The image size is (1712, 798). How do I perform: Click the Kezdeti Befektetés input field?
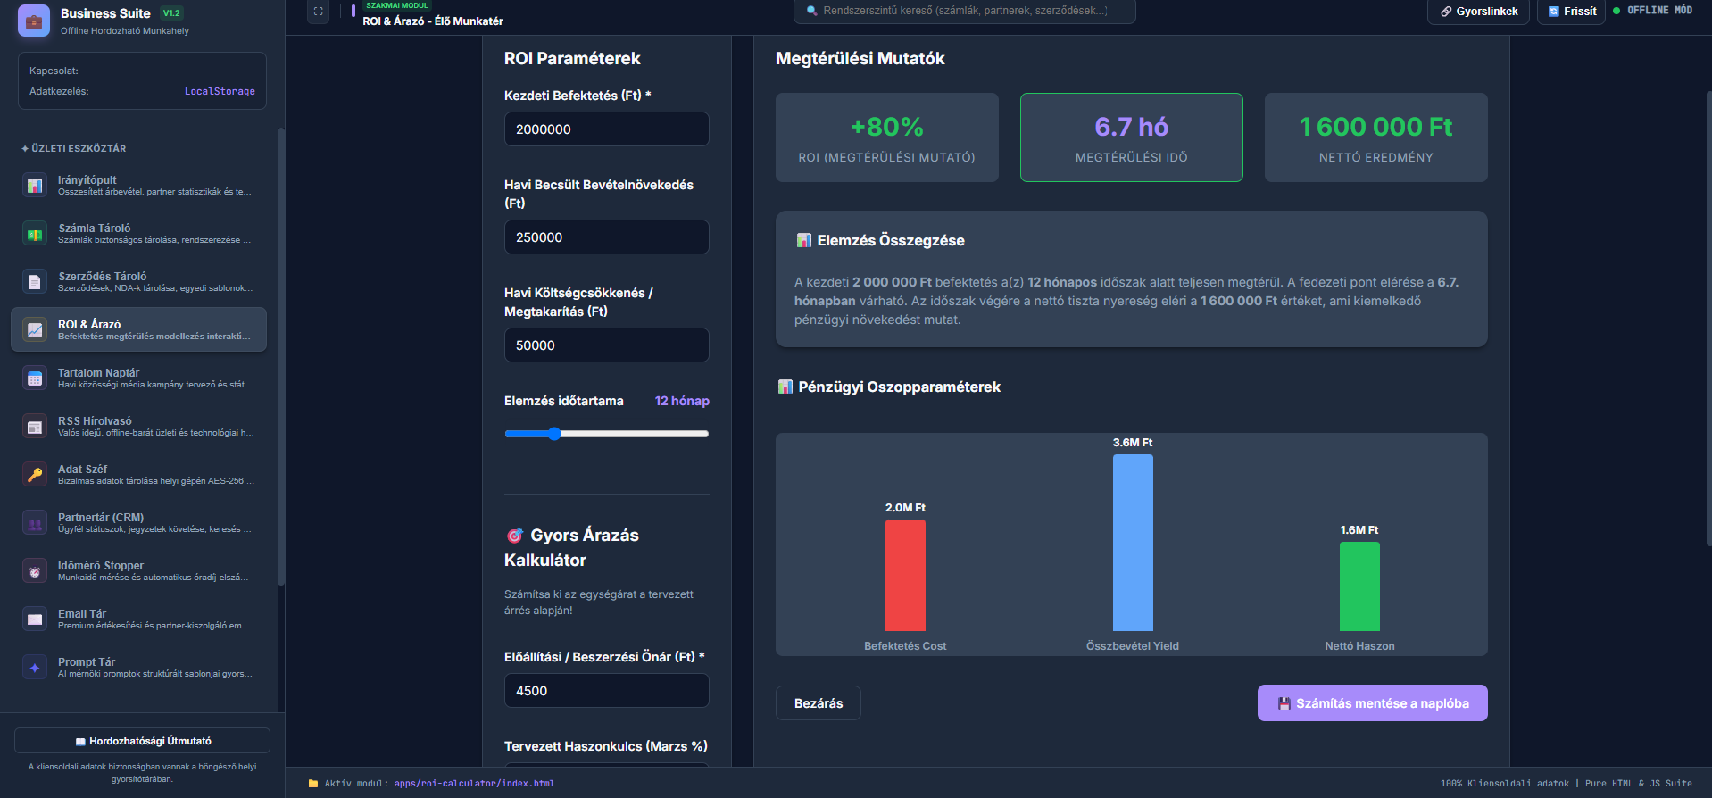607,129
